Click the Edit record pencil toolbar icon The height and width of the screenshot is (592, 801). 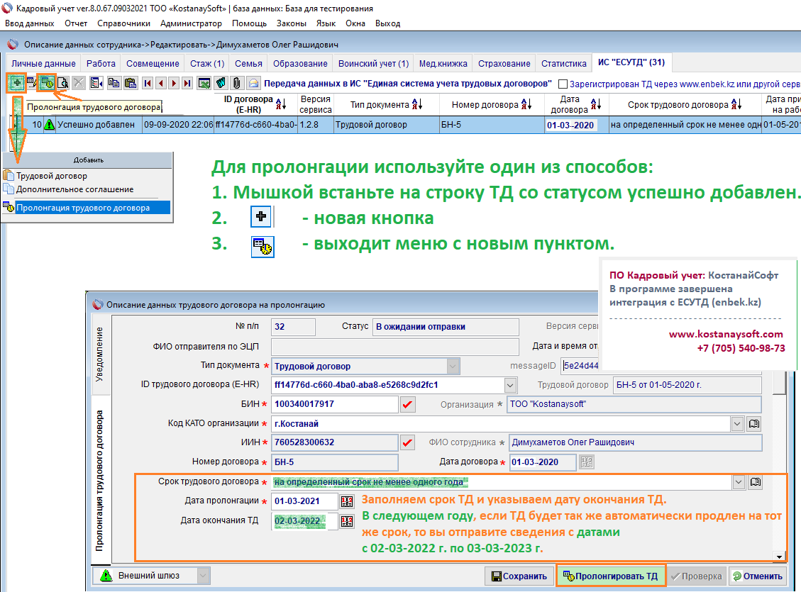31,83
